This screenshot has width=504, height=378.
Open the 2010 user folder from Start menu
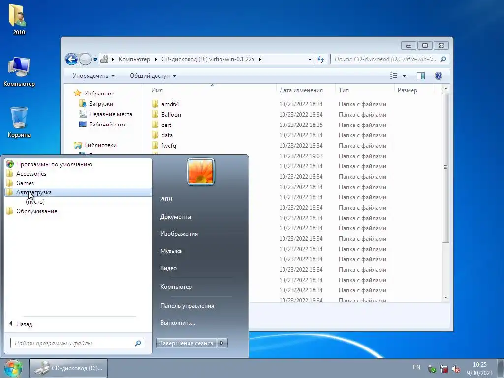(166, 199)
